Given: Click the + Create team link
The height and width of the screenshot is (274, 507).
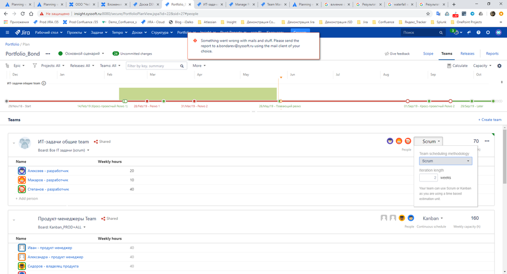Looking at the screenshot, I should pos(490,120).
